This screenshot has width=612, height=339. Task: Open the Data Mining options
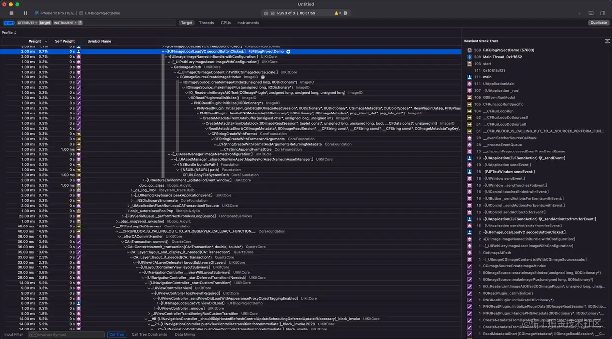[x=185, y=335]
